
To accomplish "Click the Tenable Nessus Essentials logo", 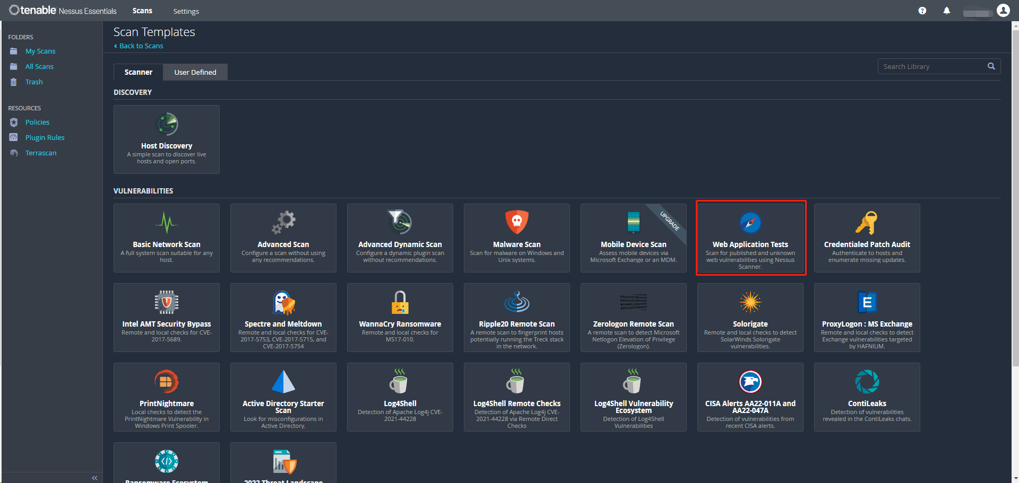I will pyautogui.click(x=63, y=11).
